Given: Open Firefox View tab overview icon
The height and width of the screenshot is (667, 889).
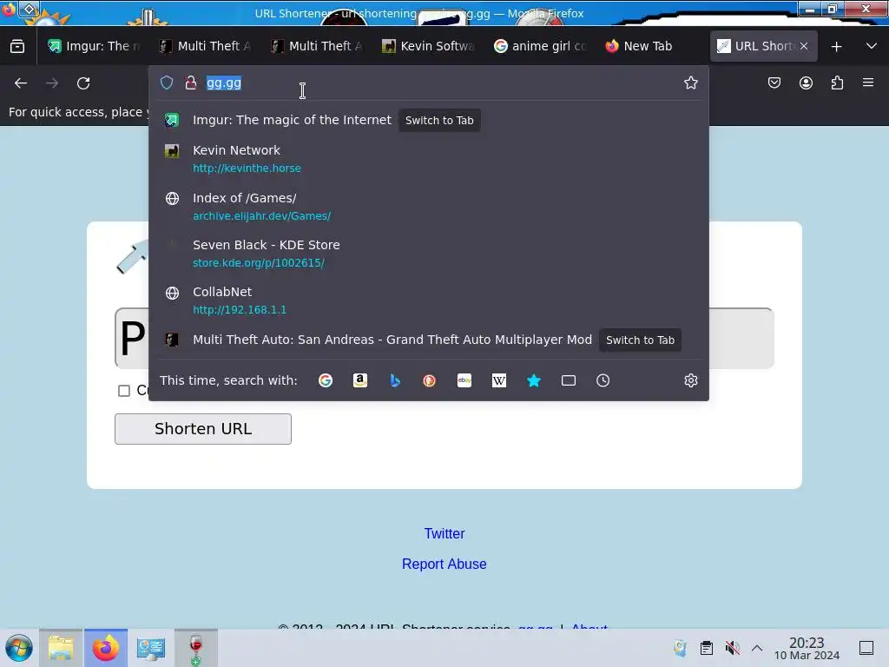Looking at the screenshot, I should point(17,47).
